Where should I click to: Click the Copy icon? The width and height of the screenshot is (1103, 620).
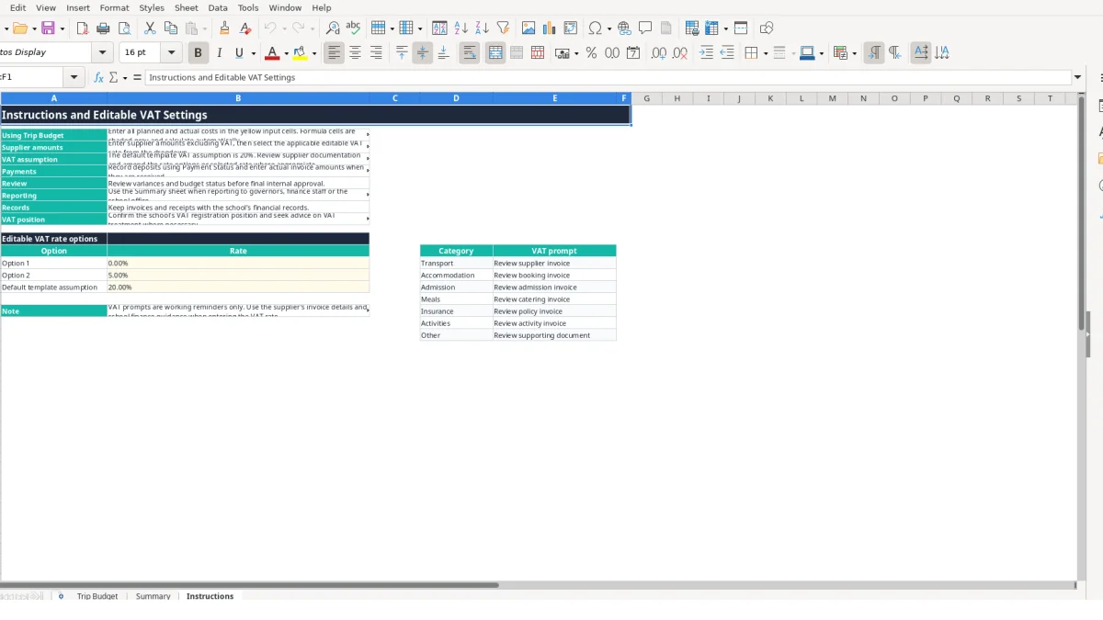(171, 28)
